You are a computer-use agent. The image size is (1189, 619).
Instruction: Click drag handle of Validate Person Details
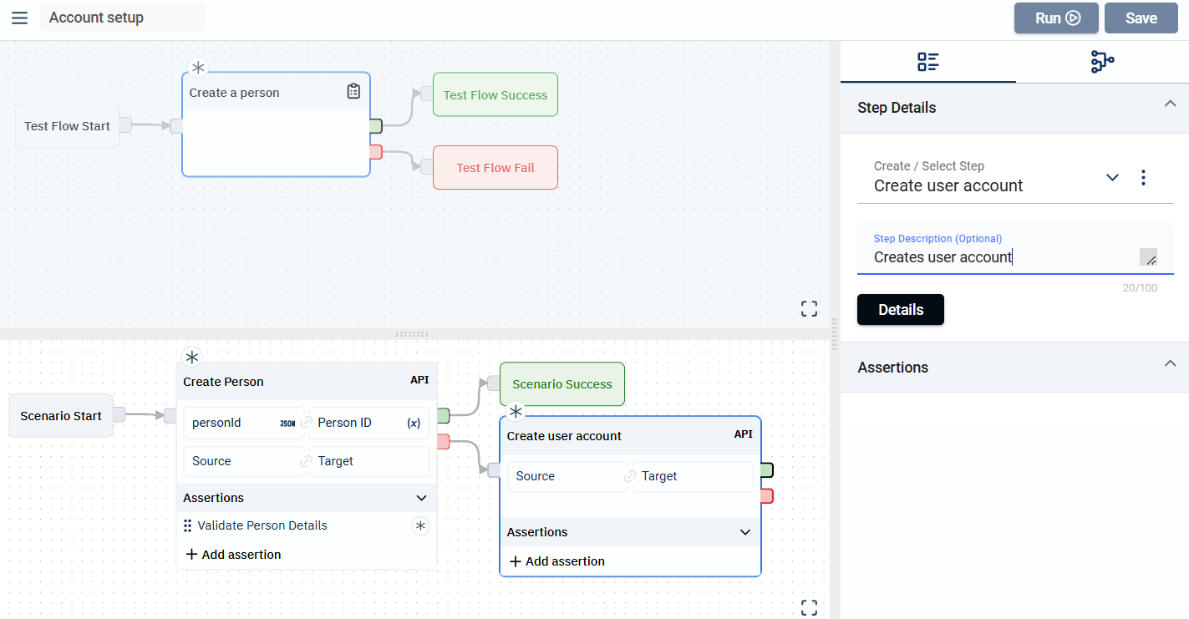(188, 526)
